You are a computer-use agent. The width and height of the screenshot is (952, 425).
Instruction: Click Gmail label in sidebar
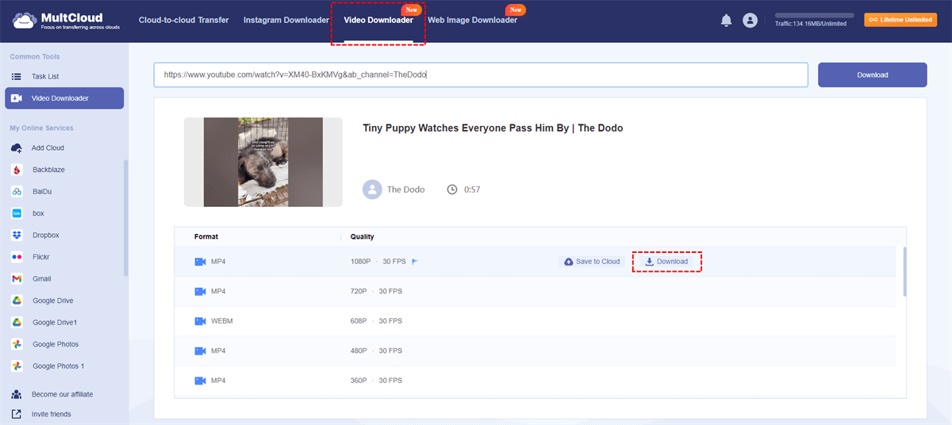[43, 278]
